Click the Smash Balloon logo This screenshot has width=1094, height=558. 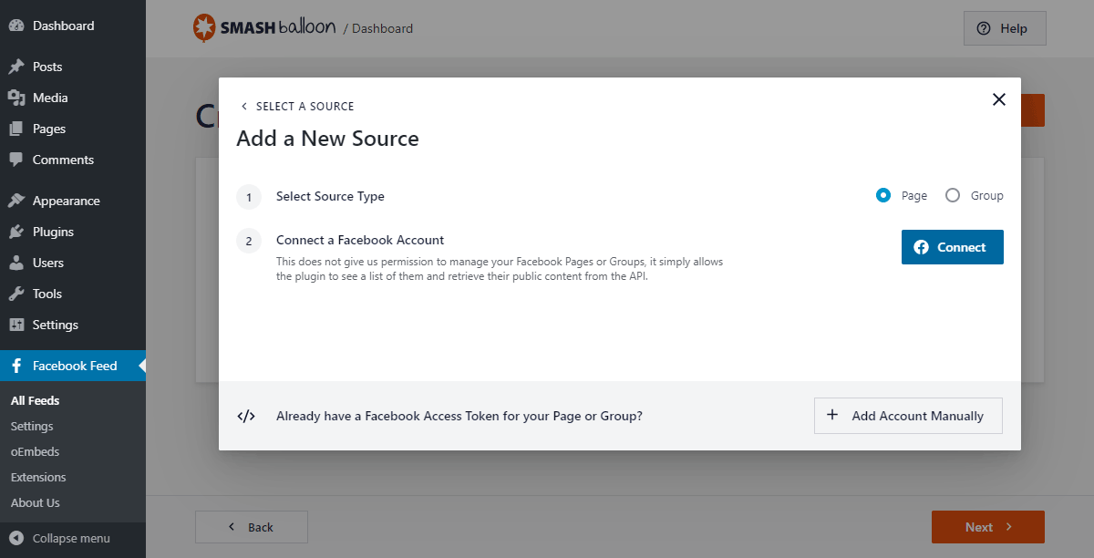click(263, 28)
